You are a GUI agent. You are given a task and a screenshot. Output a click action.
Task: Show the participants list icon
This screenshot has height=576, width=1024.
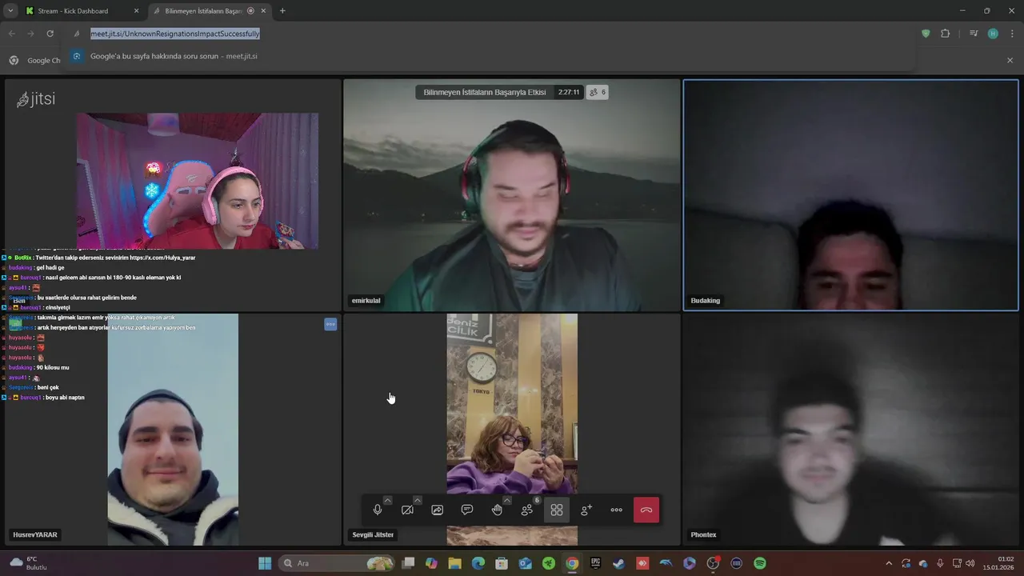[527, 510]
